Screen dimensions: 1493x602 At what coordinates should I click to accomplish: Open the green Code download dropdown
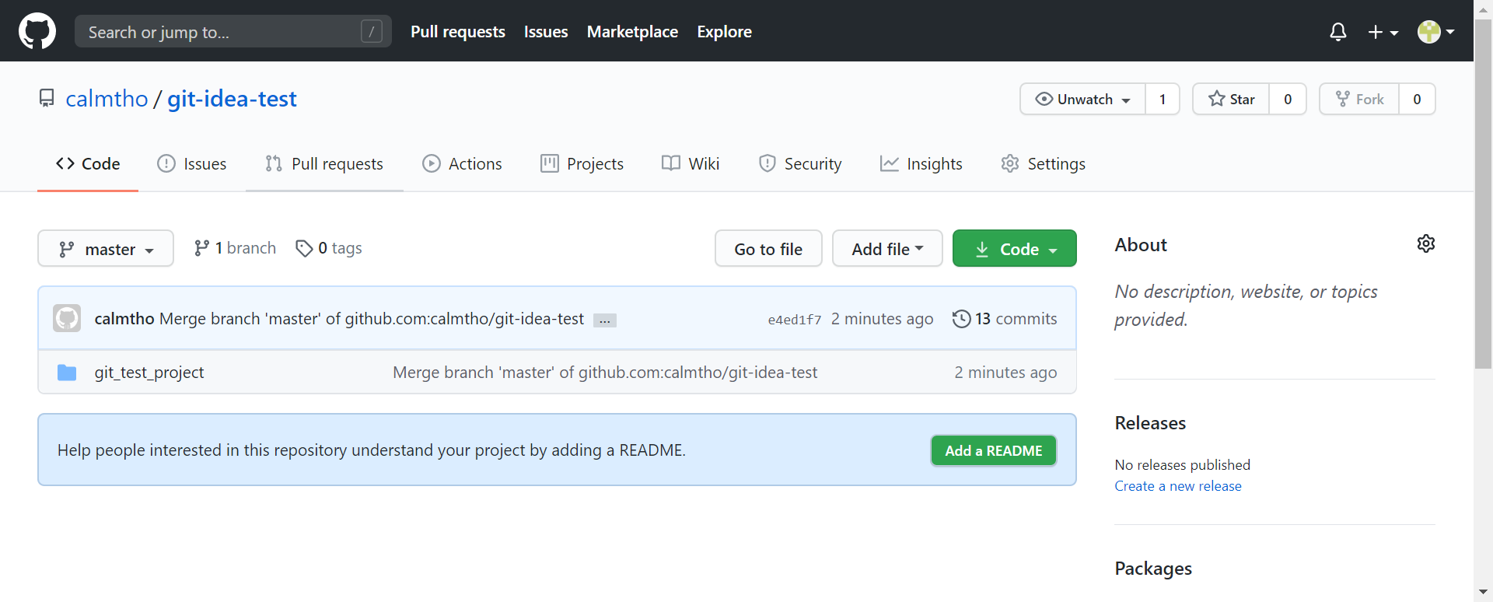click(1015, 248)
